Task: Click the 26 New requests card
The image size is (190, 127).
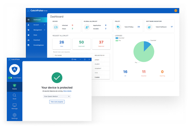Action: pyautogui.click(x=62, y=44)
